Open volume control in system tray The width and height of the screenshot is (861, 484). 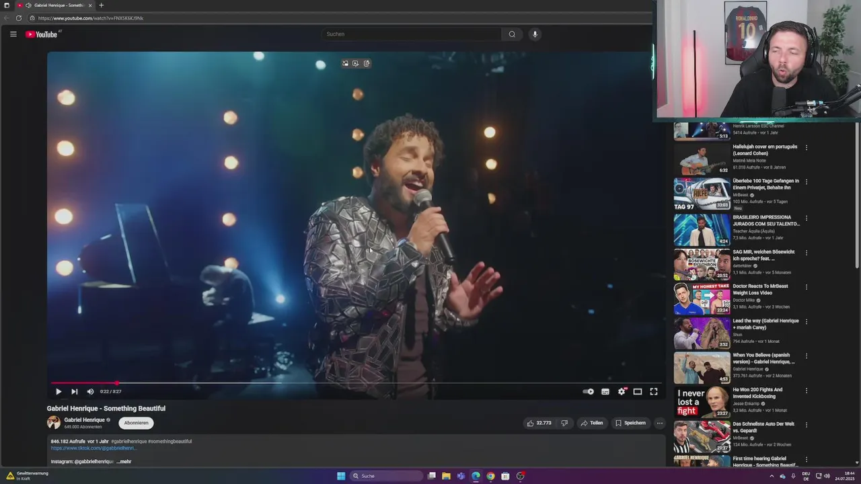[x=827, y=476]
